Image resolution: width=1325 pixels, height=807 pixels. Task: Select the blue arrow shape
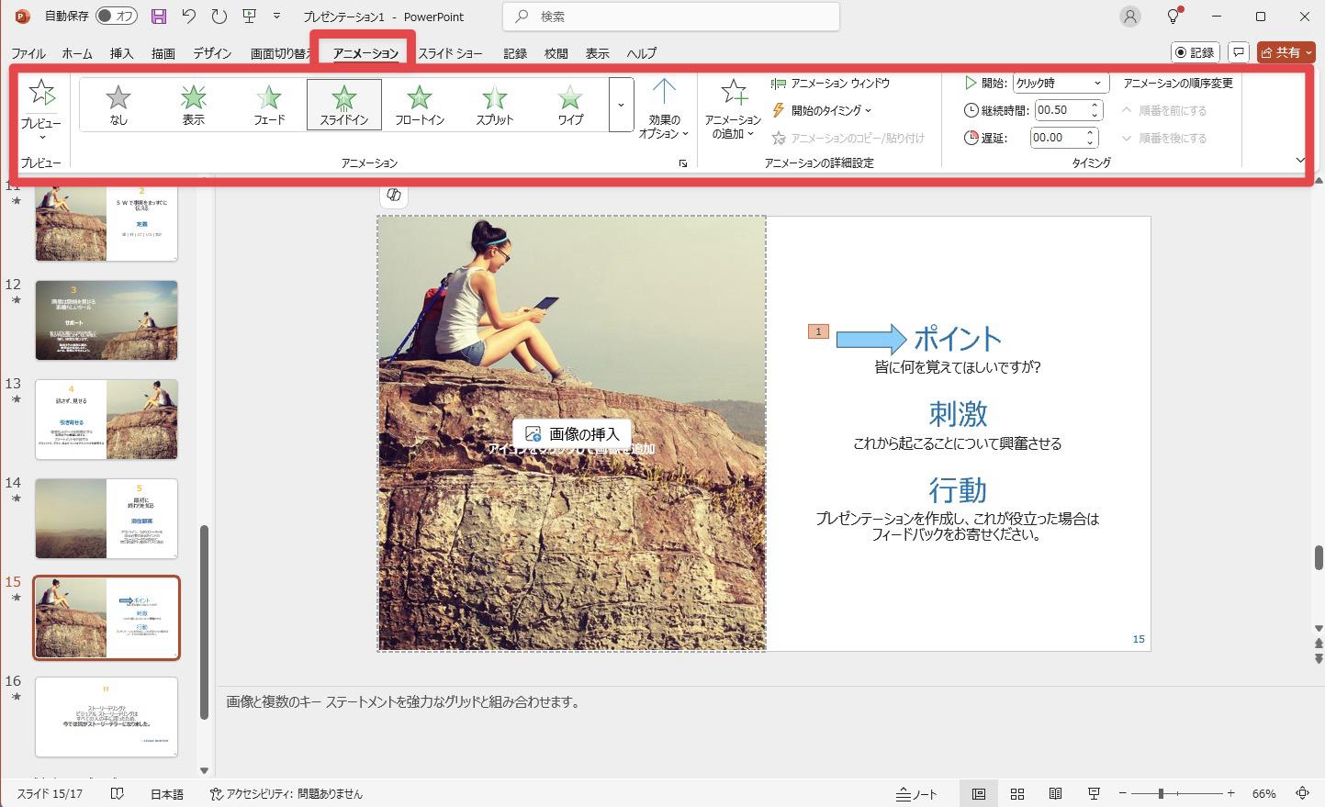871,339
